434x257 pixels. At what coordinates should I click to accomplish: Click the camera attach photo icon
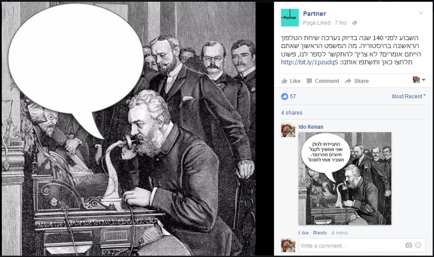pos(409,245)
